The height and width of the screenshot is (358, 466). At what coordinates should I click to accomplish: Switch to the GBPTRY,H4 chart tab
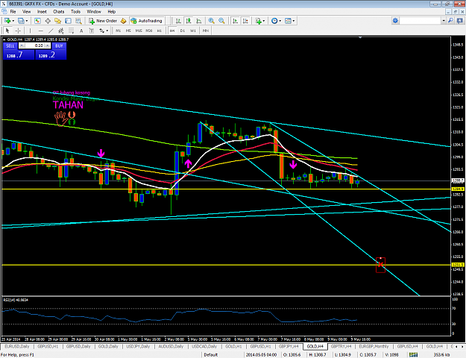341,346
